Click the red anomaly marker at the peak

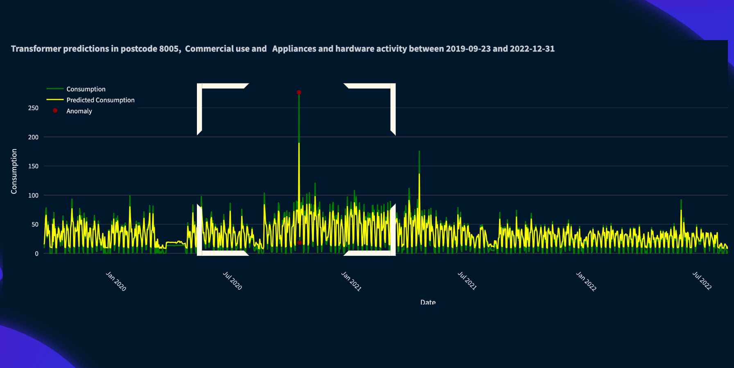[x=299, y=93]
